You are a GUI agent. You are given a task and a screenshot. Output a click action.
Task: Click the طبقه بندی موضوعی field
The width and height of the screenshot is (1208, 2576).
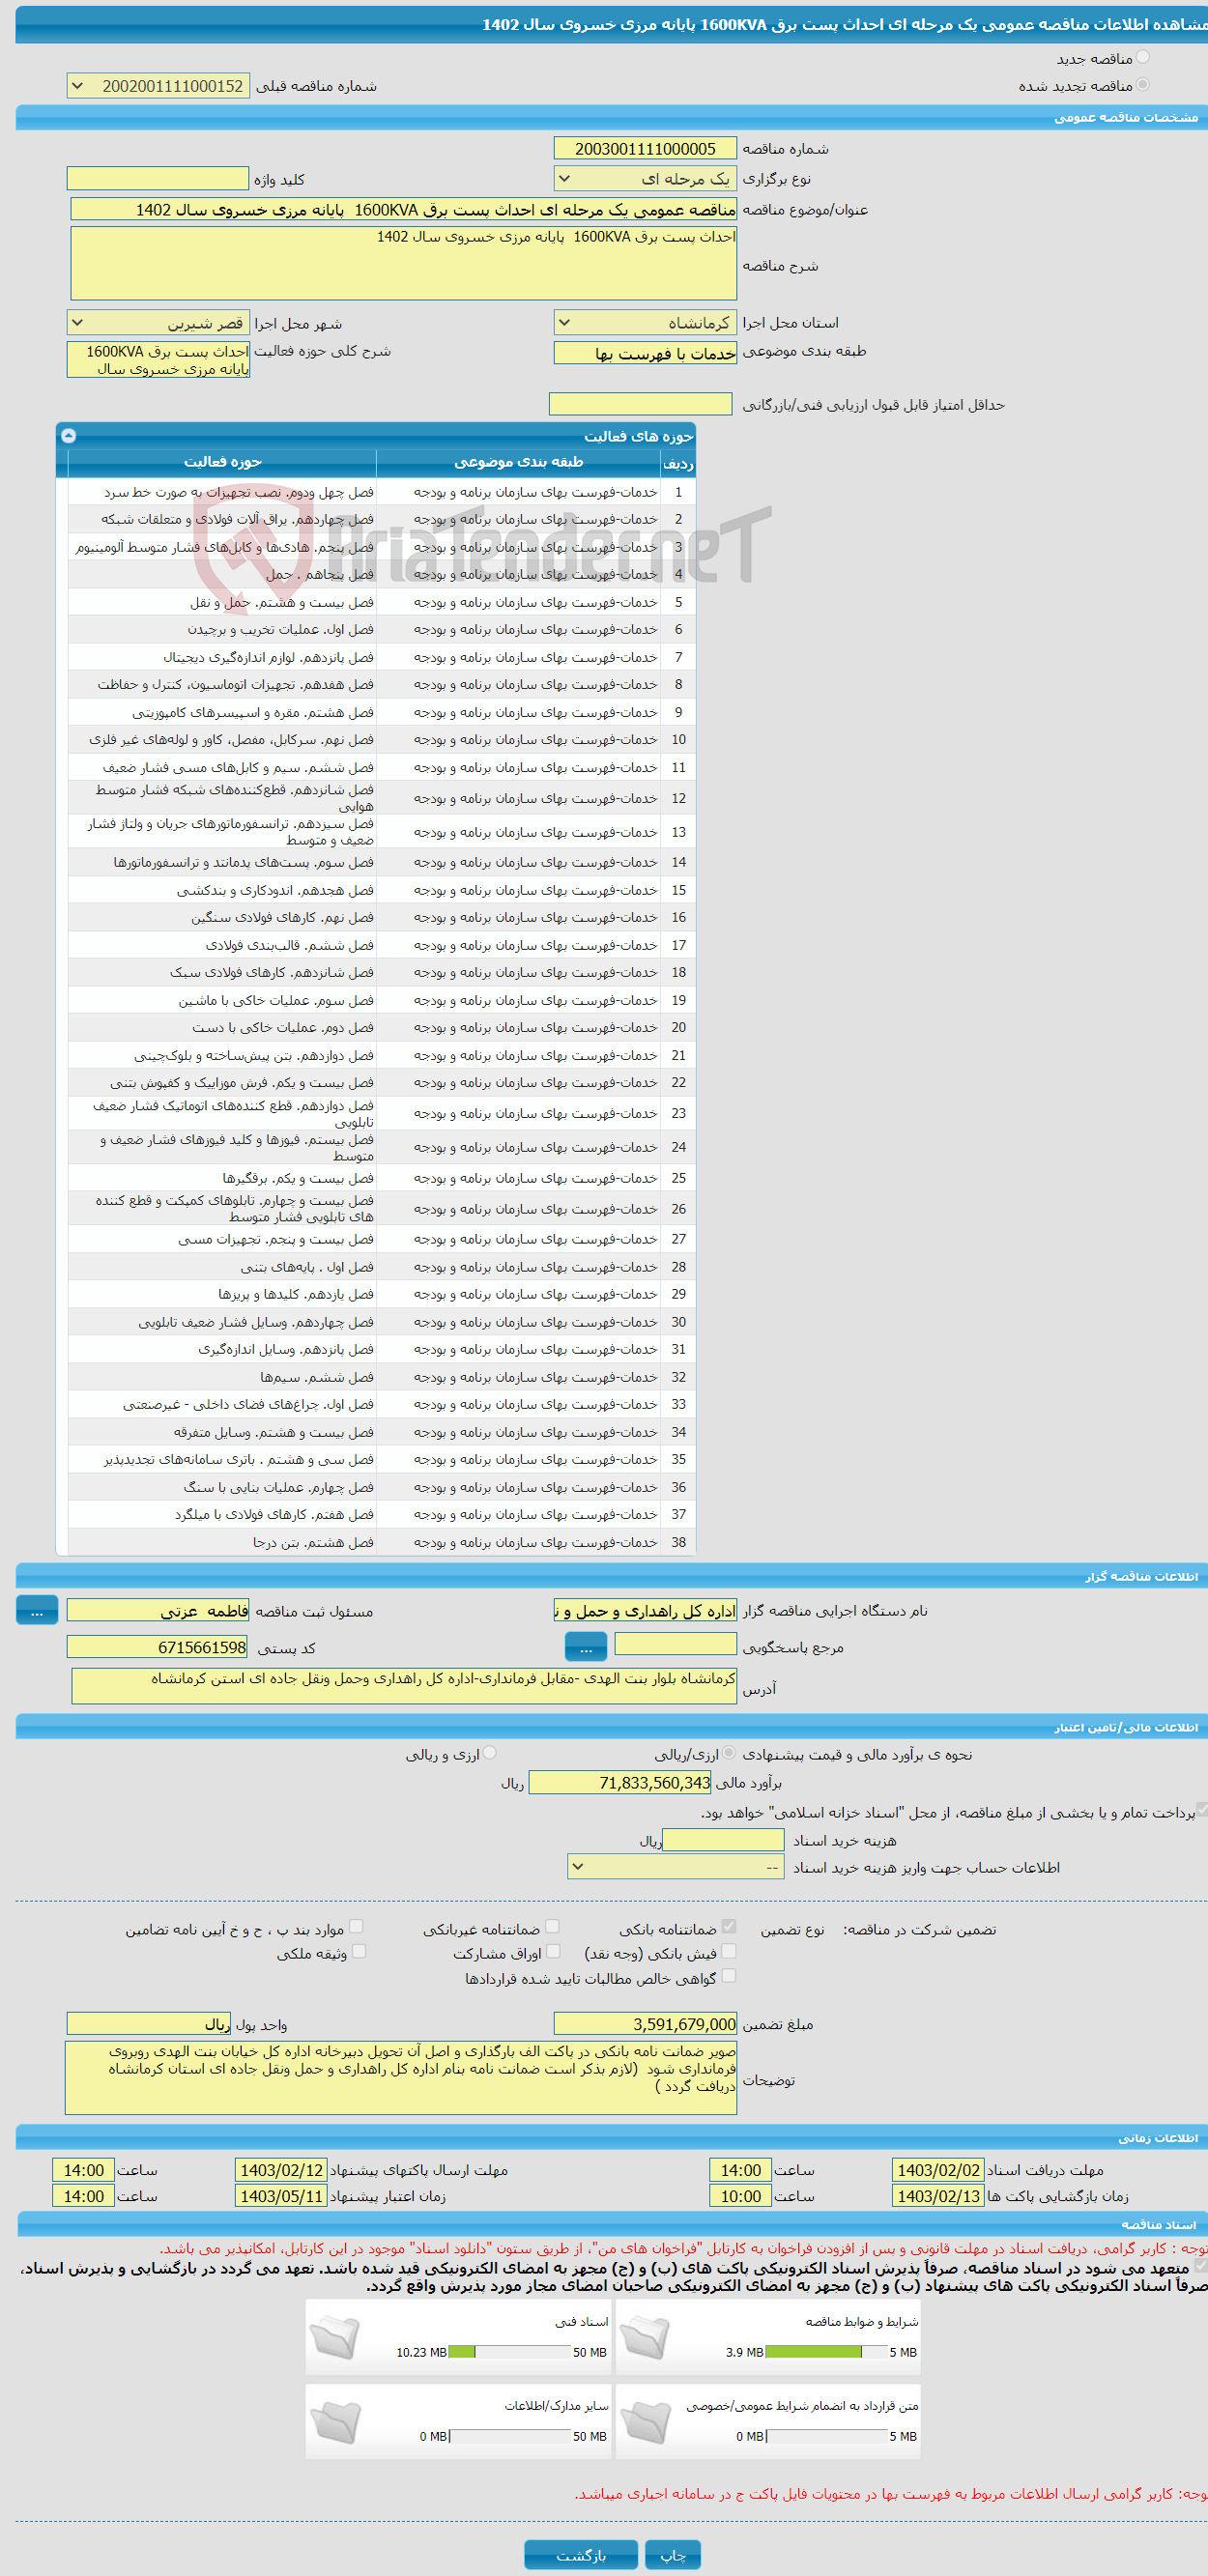[x=645, y=353]
